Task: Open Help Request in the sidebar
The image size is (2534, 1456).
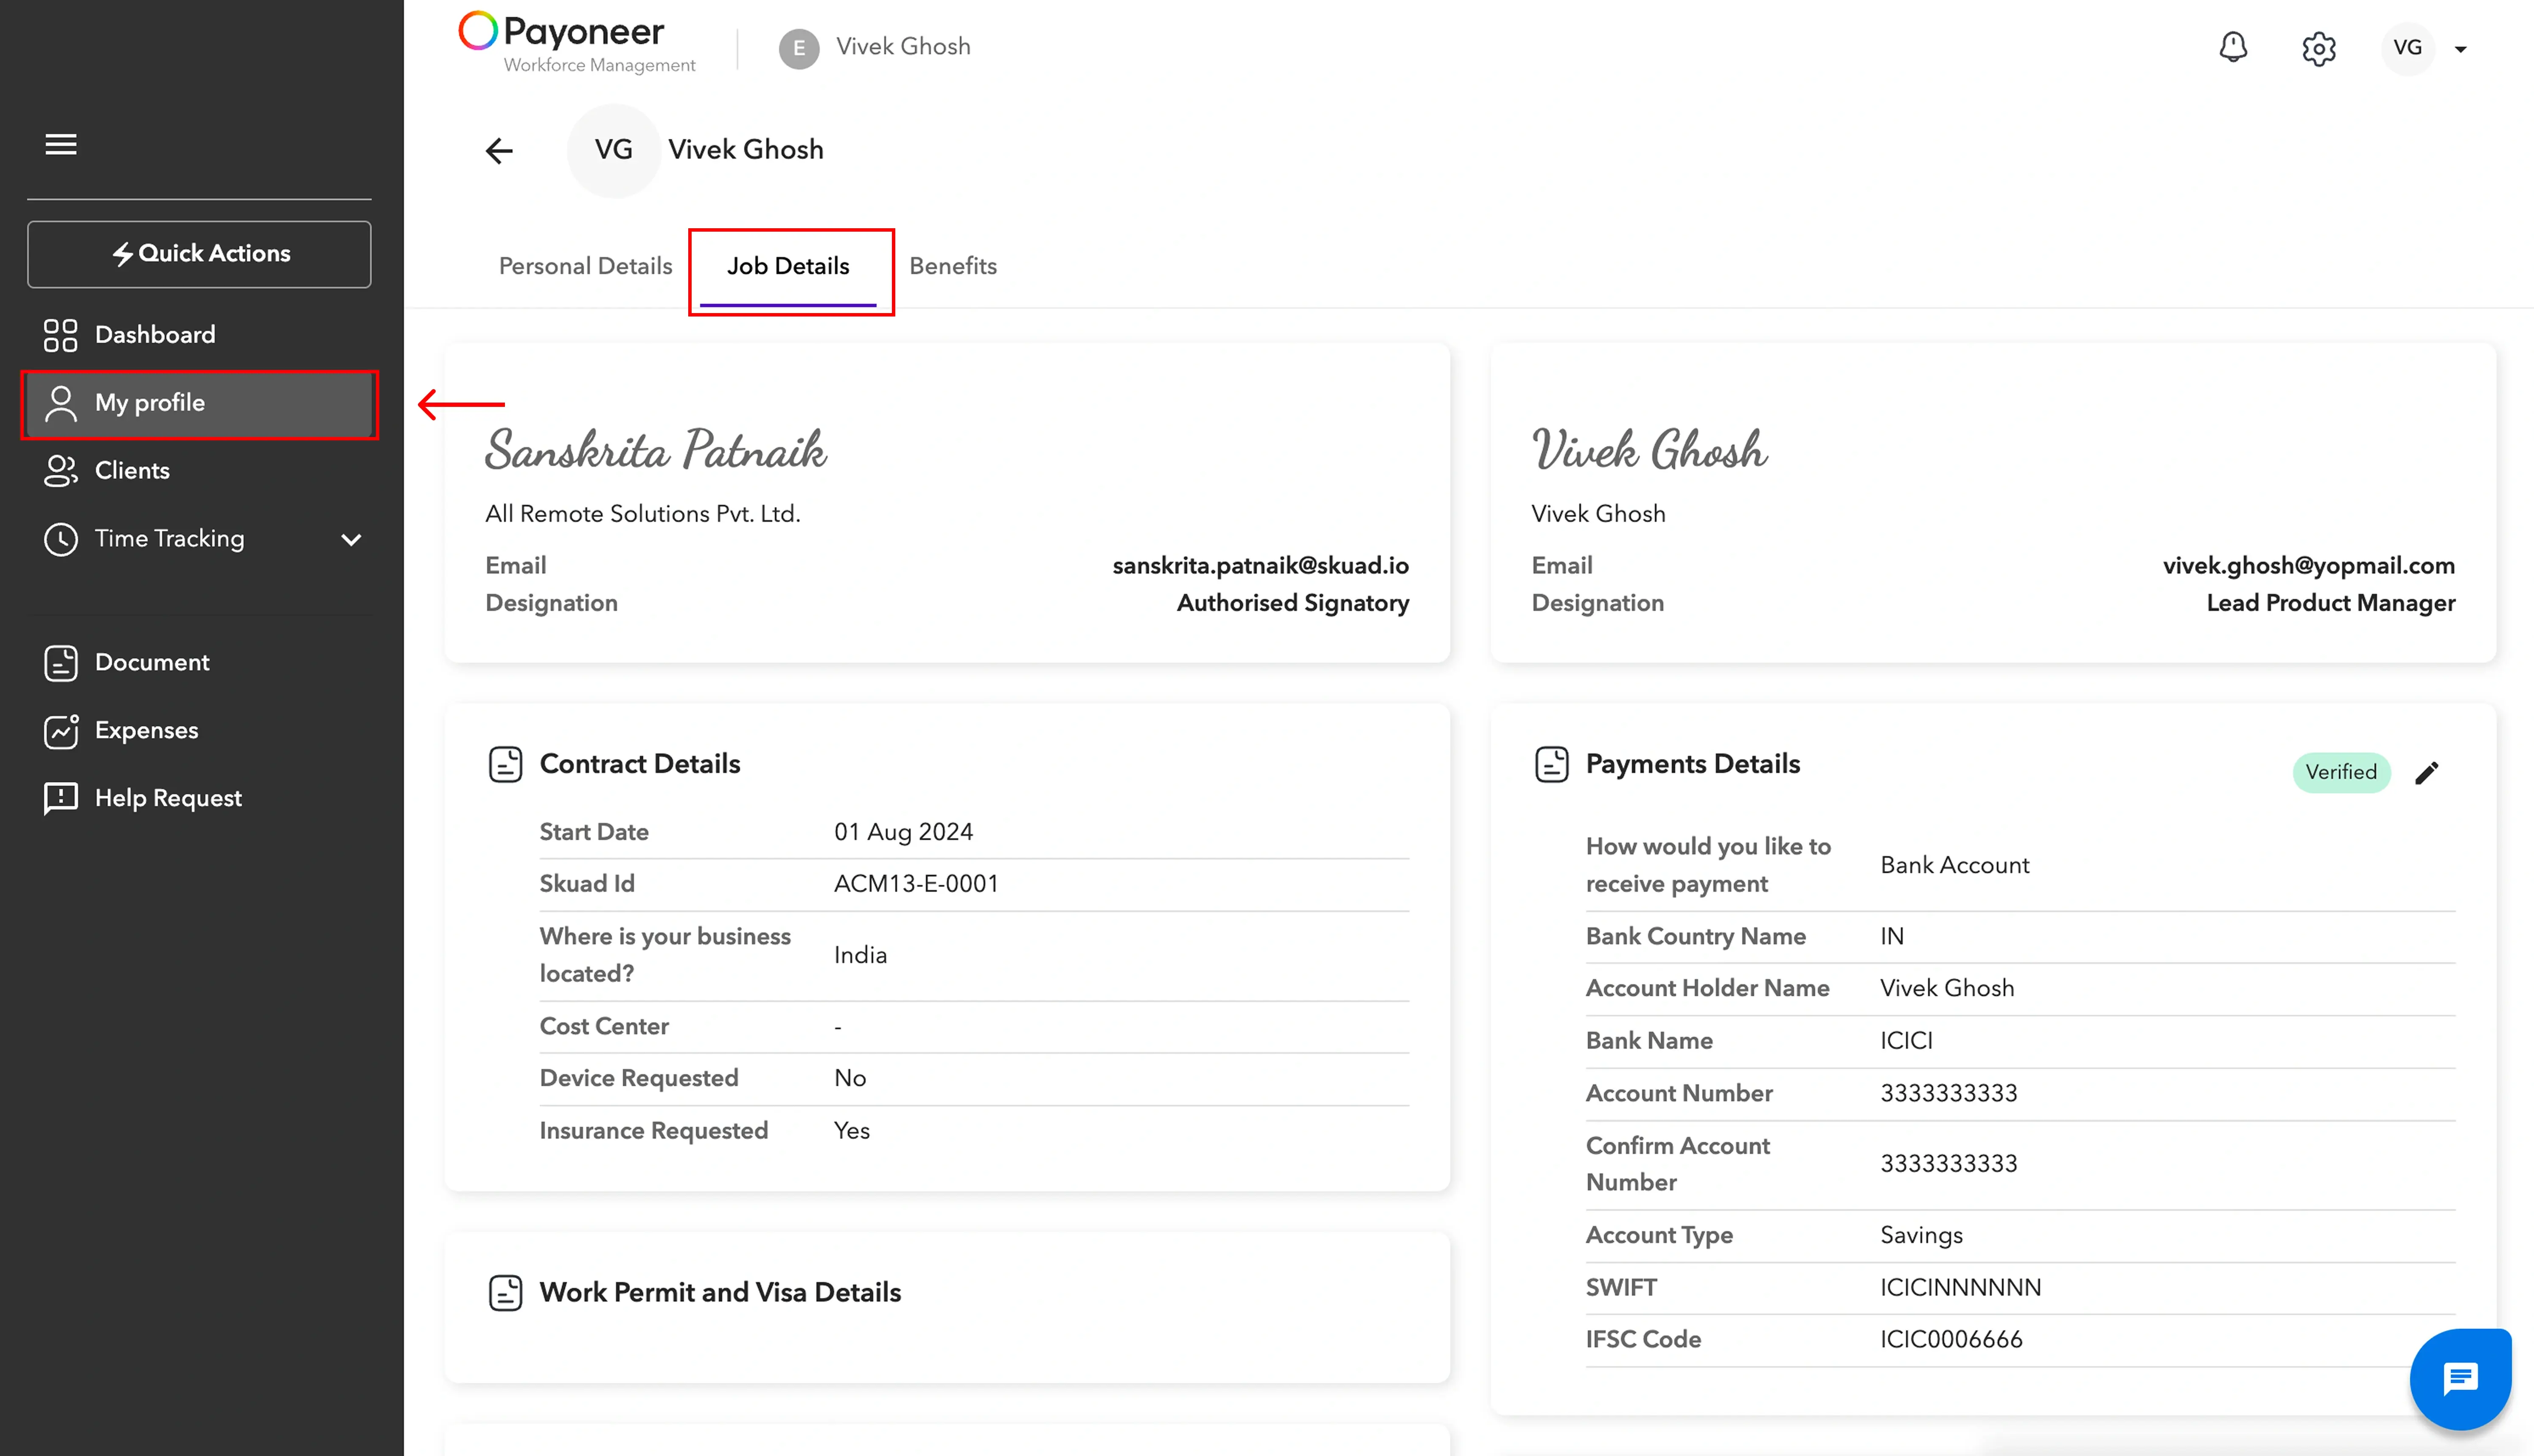Action: pyautogui.click(x=168, y=798)
